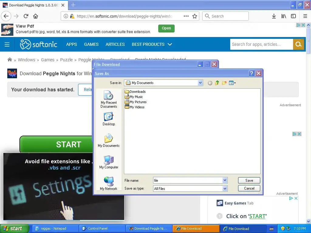Open View Menu icon in Save As
The image size is (311, 233).
tap(232, 83)
